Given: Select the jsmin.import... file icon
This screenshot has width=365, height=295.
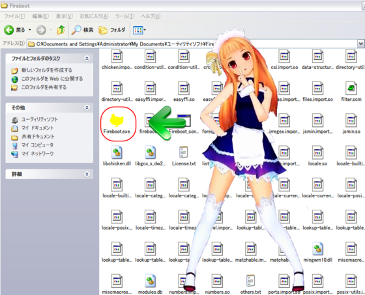Looking at the screenshot, I should coord(318,120).
